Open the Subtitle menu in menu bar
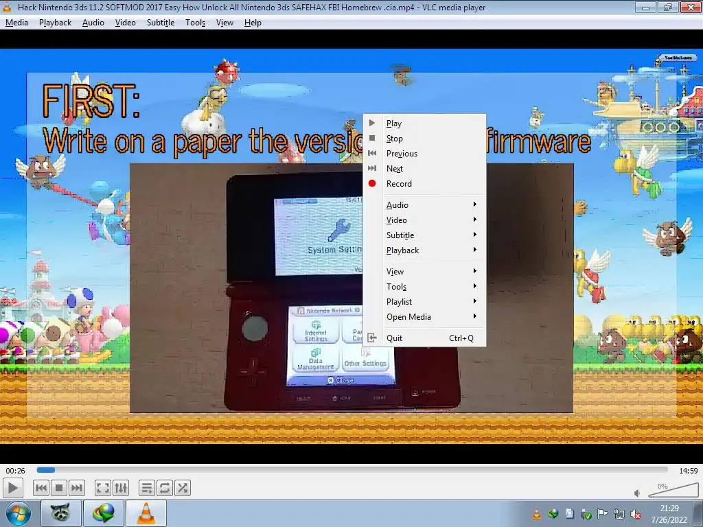Image resolution: width=703 pixels, height=527 pixels. 161,23
